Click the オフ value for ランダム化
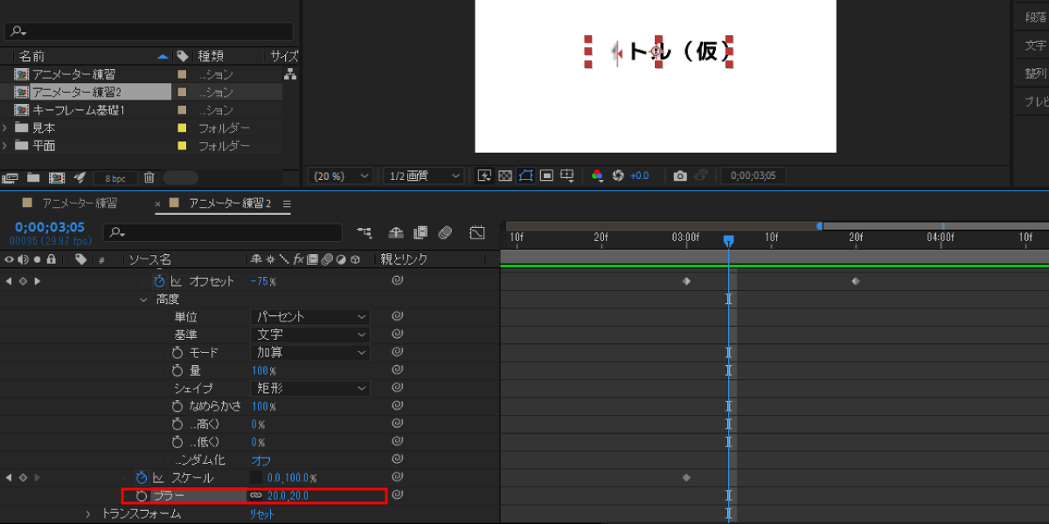Image resolution: width=1049 pixels, height=524 pixels. tap(261, 459)
